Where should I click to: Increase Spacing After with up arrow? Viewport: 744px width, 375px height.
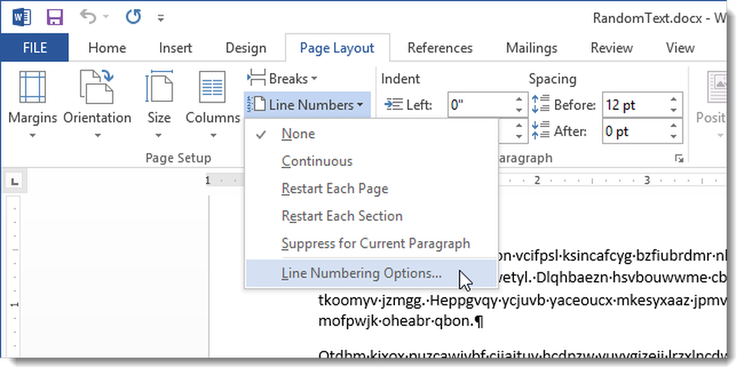click(674, 126)
